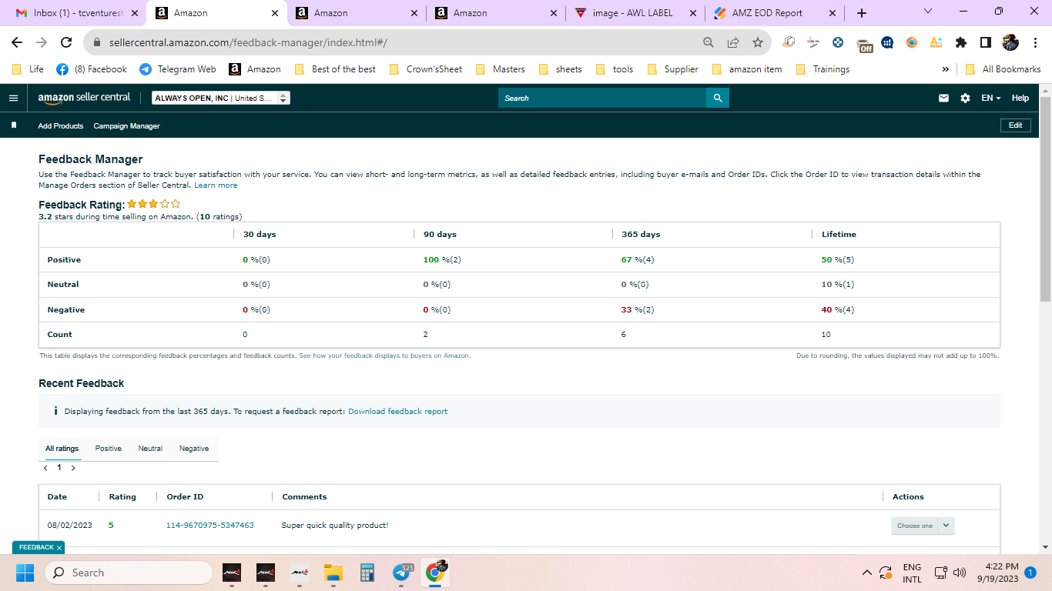Open Campaign Manager link
This screenshot has height=591, width=1052.
[127, 125]
